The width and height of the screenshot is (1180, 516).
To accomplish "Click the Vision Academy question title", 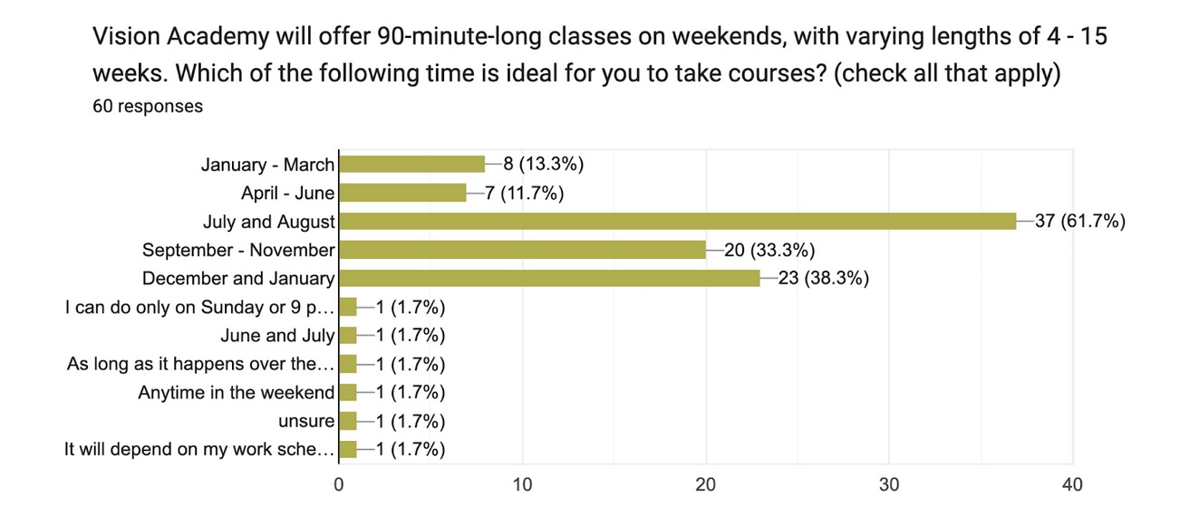I will 600,56.
